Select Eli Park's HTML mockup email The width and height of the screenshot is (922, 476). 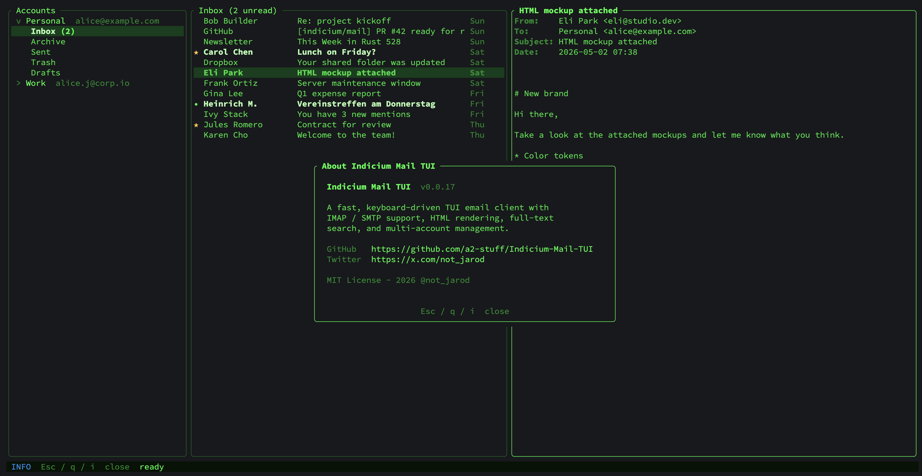[x=349, y=73]
